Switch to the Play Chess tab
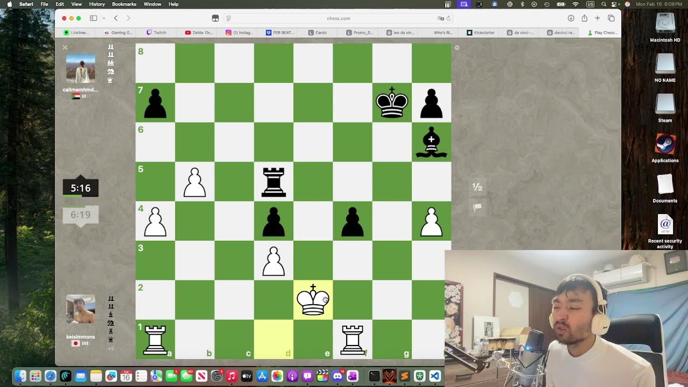 coord(602,33)
